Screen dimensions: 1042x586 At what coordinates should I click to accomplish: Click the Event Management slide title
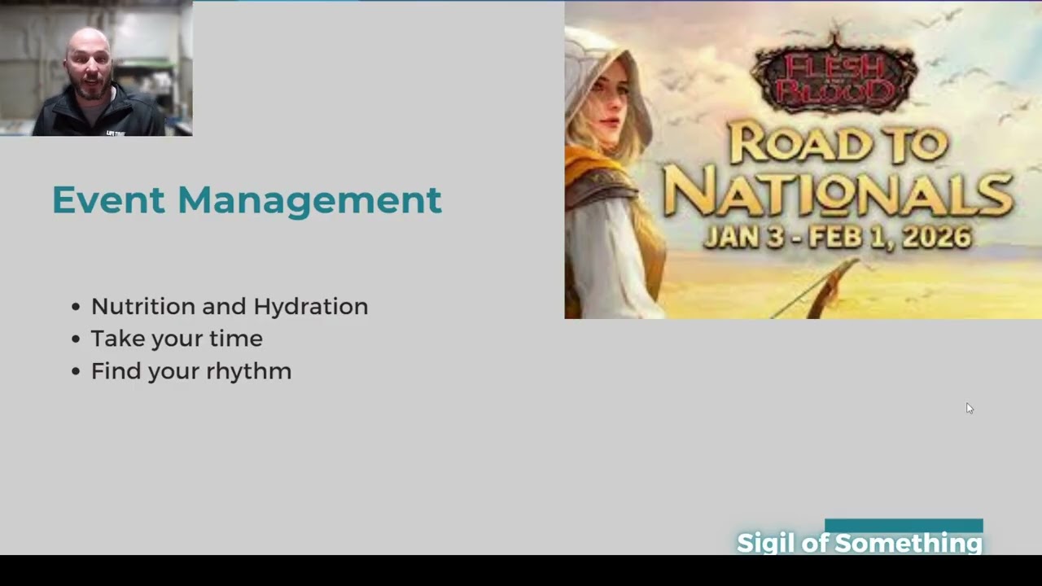pyautogui.click(x=247, y=200)
